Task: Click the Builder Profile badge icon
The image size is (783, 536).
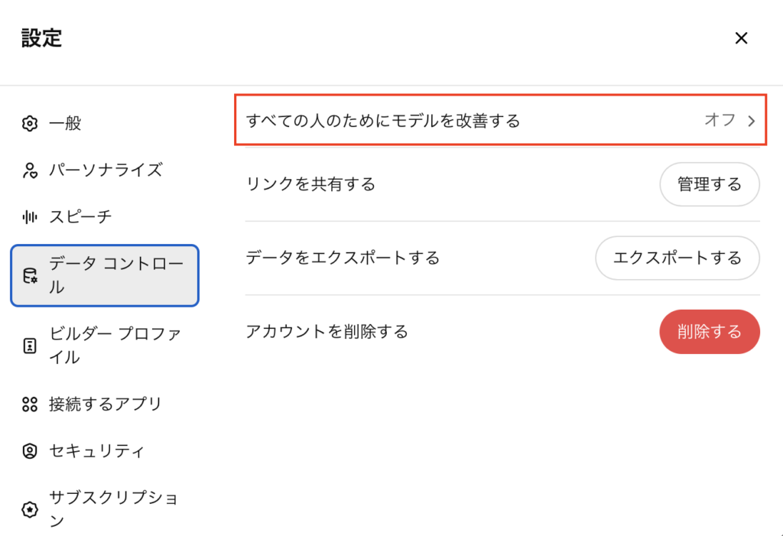Action: tap(30, 346)
